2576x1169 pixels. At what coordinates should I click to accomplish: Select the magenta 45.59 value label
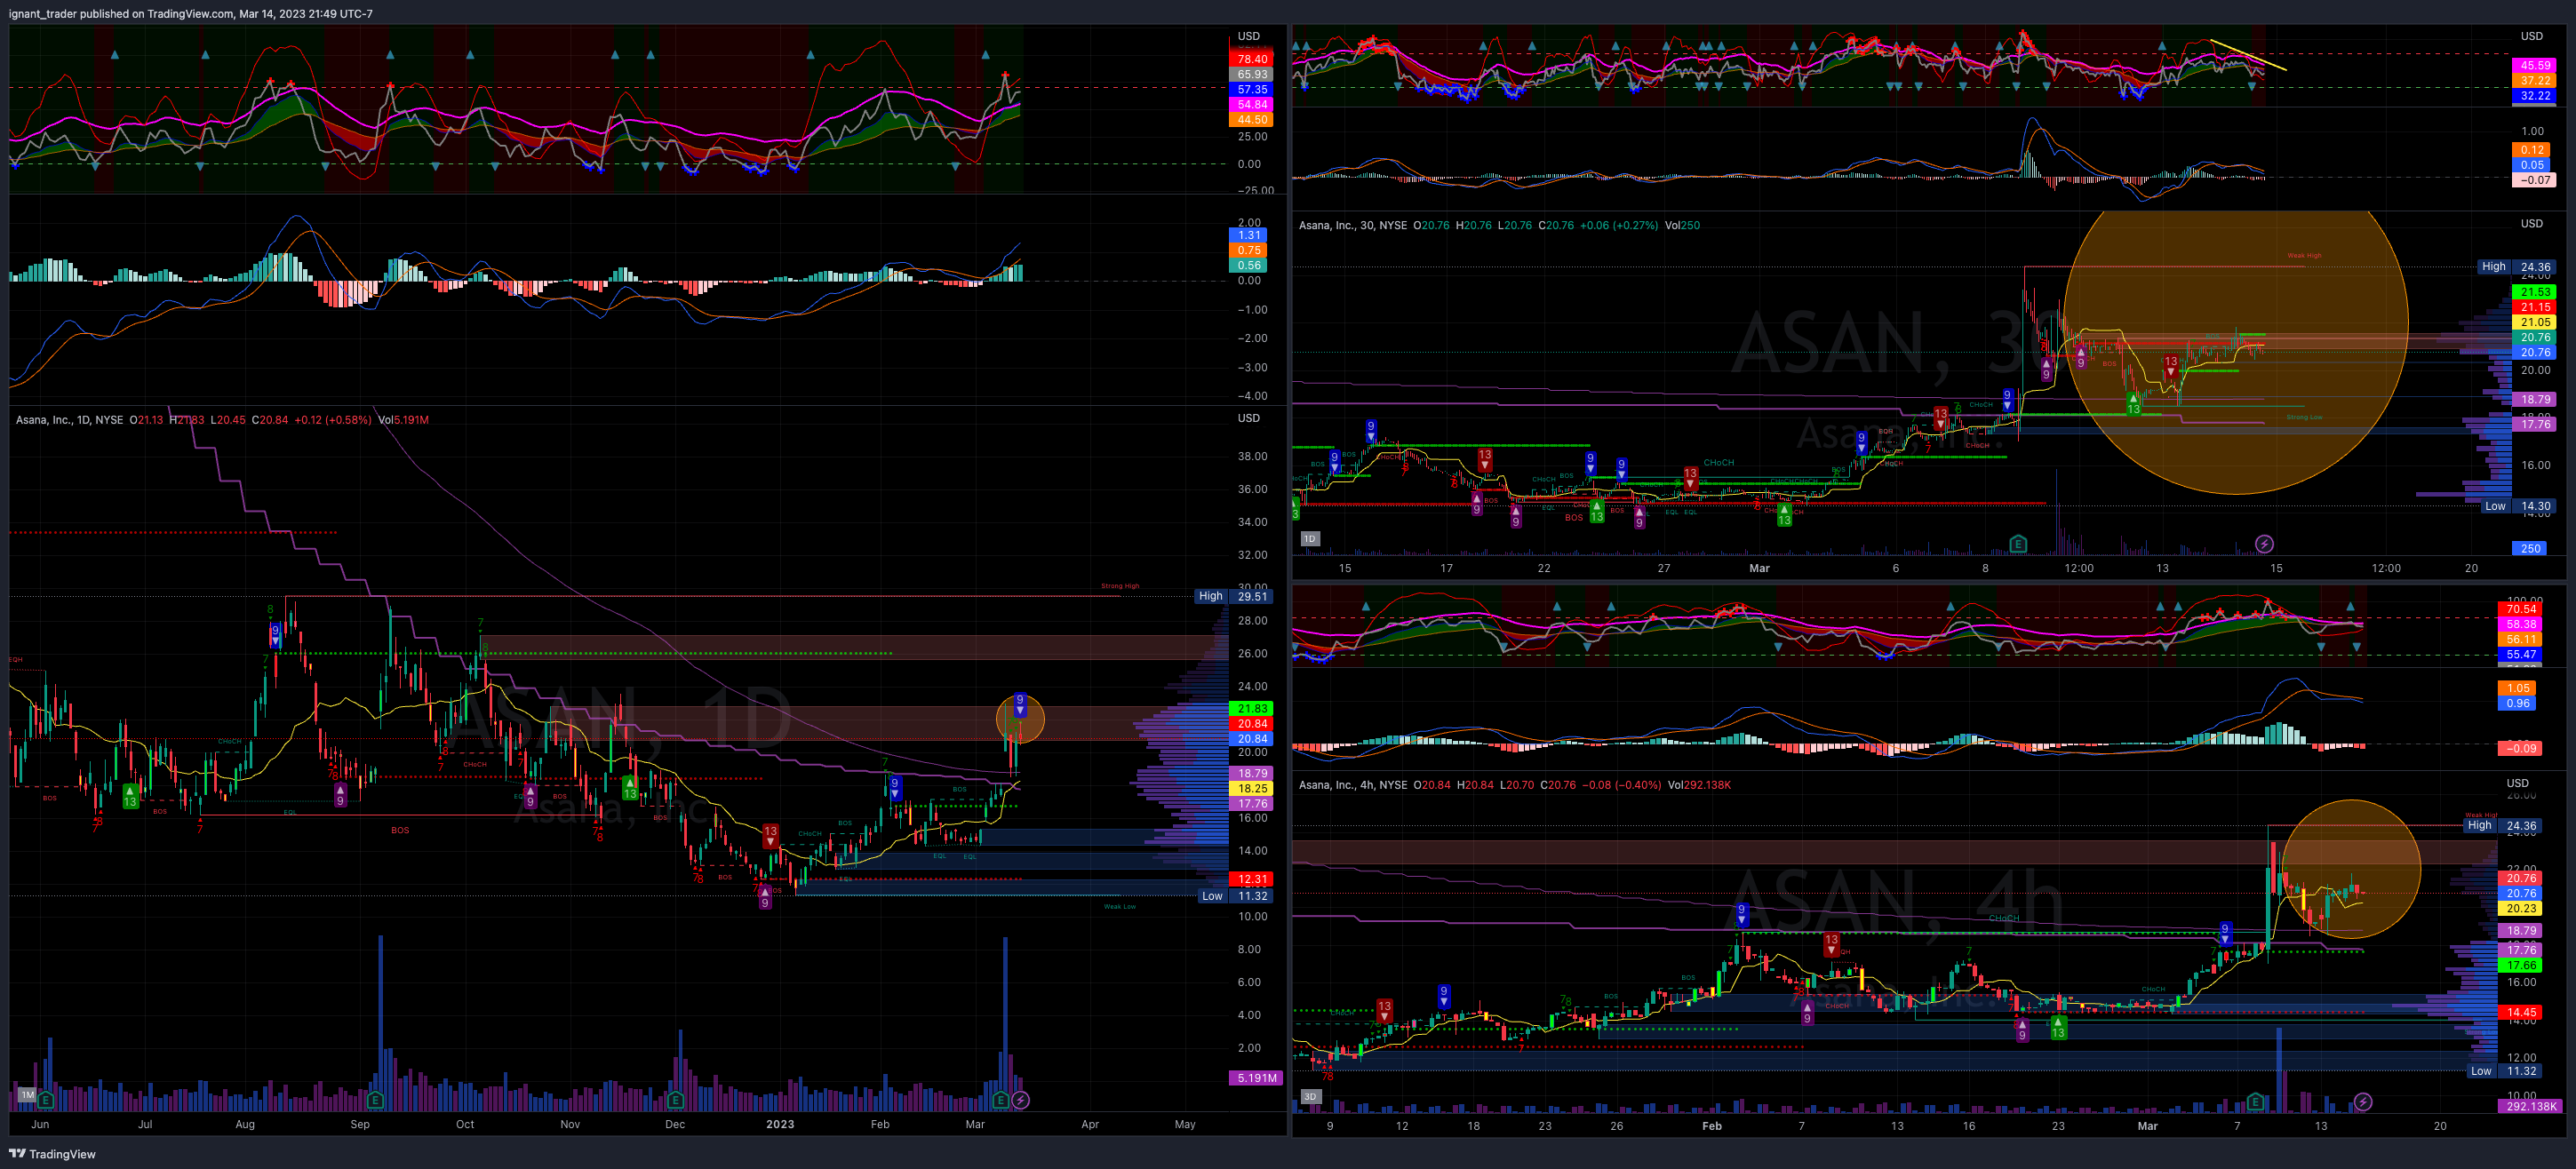point(2534,65)
